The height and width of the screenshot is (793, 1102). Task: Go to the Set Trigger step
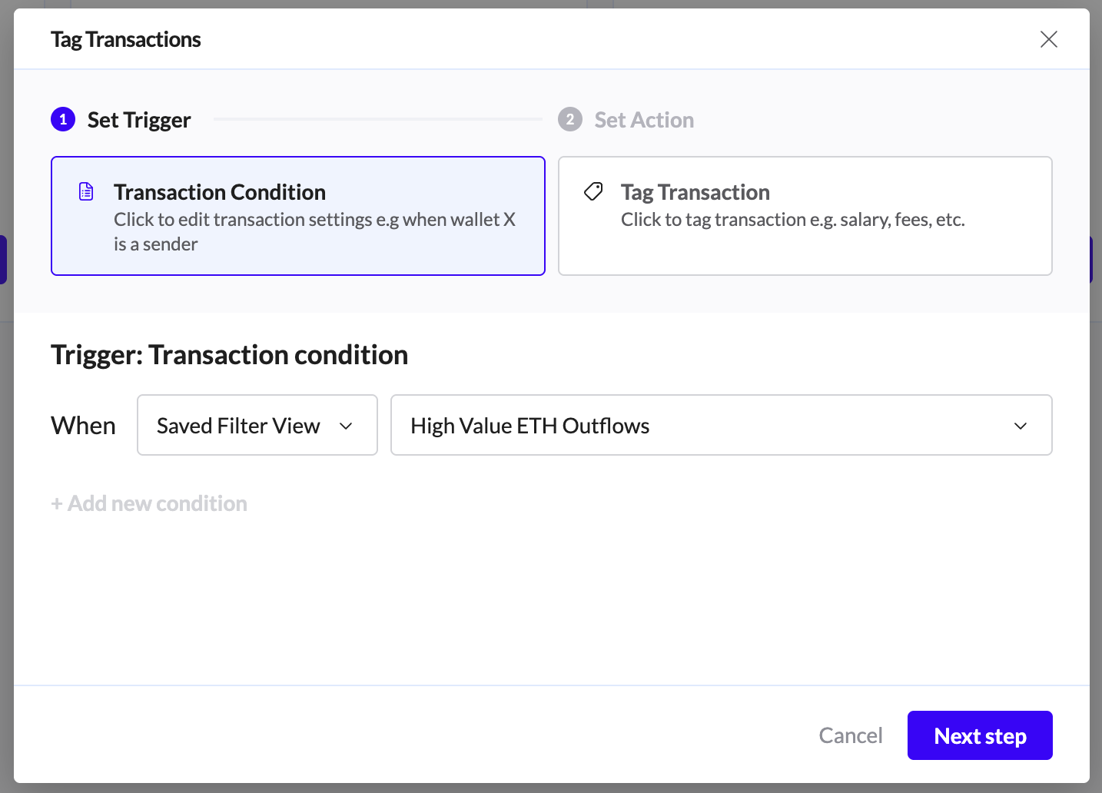pyautogui.click(x=139, y=120)
